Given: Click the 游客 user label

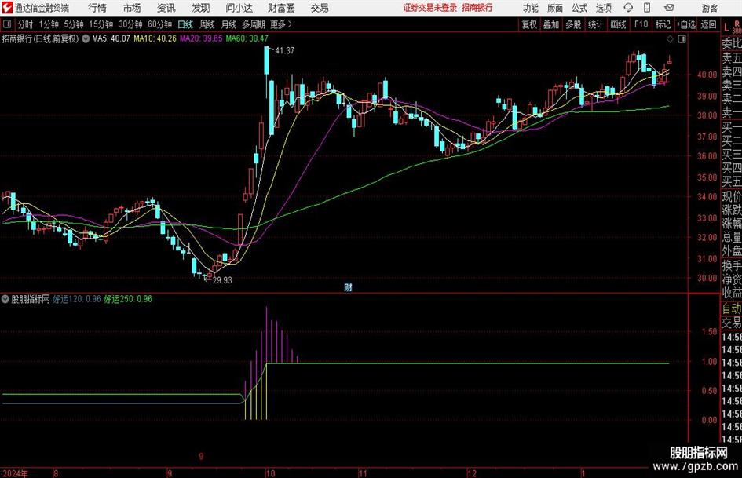Looking at the screenshot, I should click(709, 8).
